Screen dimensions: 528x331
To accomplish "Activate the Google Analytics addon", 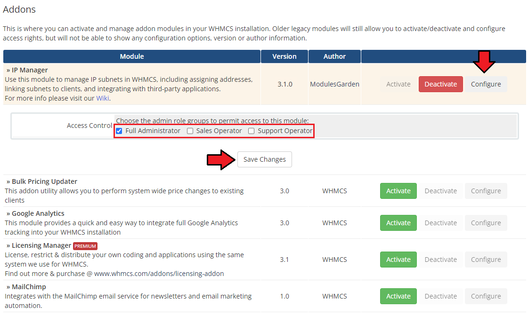I will [x=398, y=223].
